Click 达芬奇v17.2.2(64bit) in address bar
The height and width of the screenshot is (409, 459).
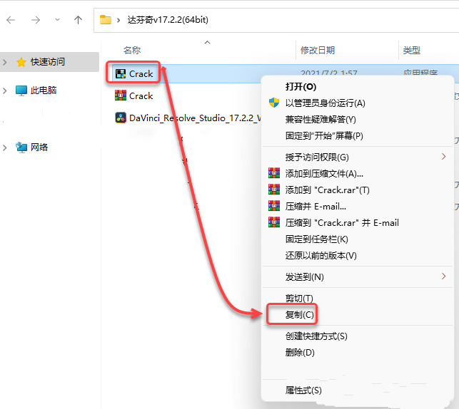pos(168,20)
